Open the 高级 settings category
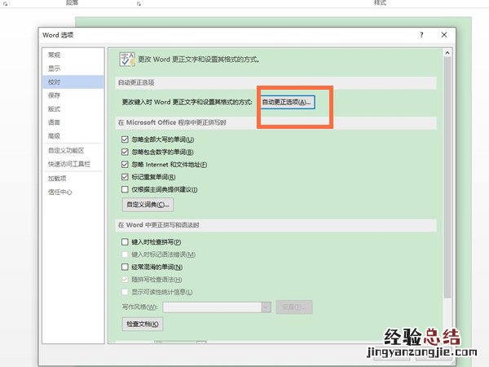Image resolution: width=489 pixels, height=367 pixels. click(55, 136)
